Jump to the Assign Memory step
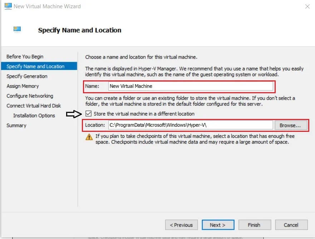Image resolution: width=315 pixels, height=239 pixels. [x=23, y=86]
